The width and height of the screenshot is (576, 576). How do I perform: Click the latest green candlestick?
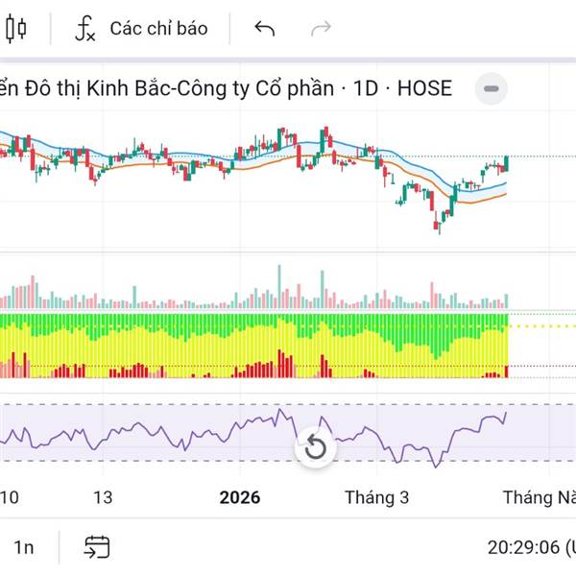click(507, 163)
